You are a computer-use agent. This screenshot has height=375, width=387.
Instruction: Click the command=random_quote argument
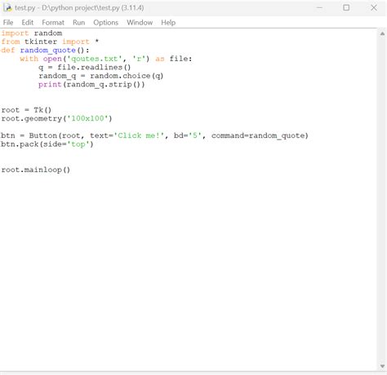point(257,135)
